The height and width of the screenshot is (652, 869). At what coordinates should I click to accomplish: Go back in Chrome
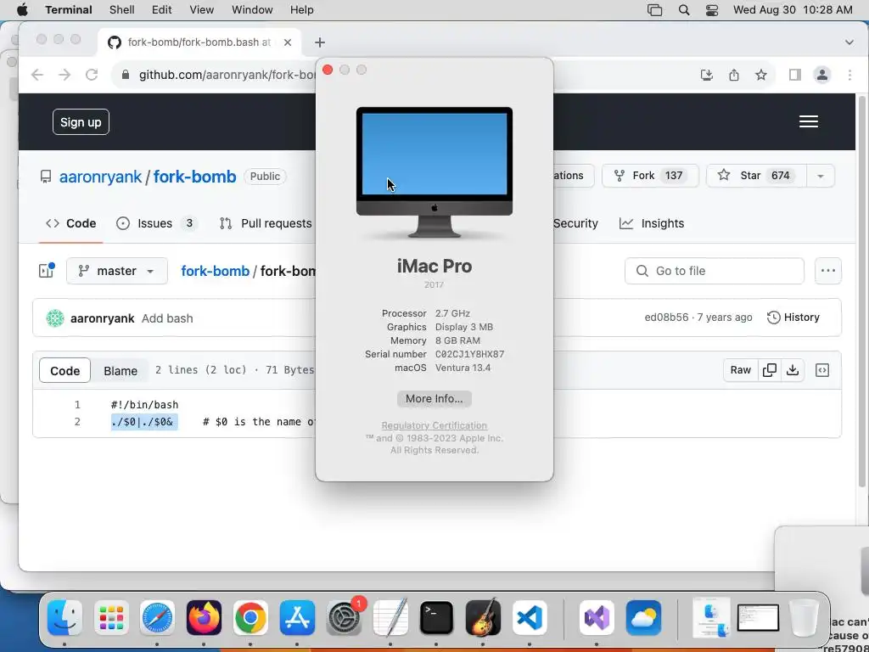click(37, 75)
